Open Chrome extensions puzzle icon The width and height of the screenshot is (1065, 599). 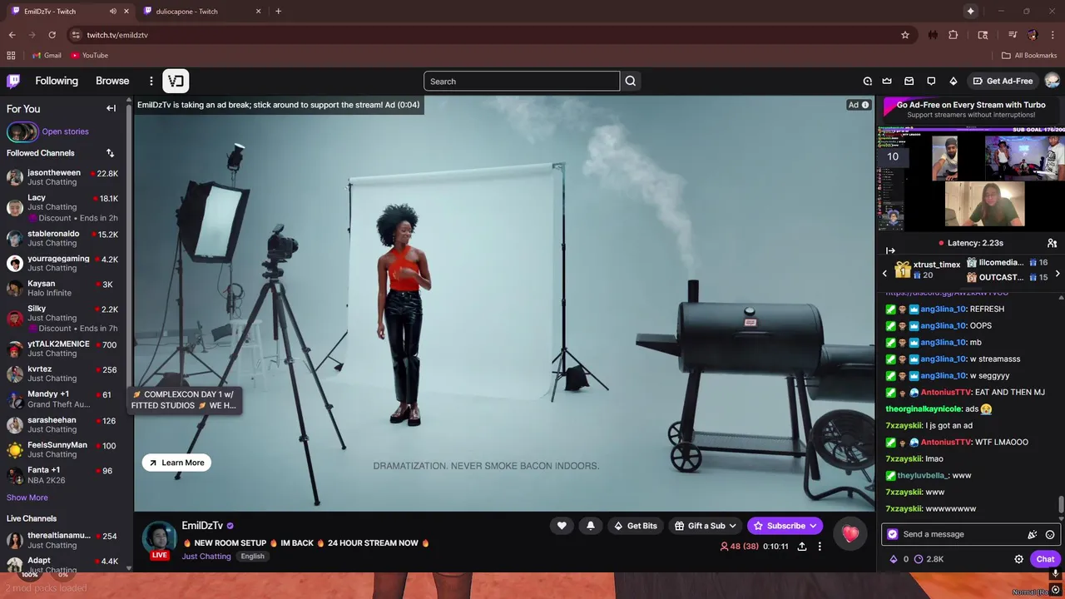pos(954,35)
